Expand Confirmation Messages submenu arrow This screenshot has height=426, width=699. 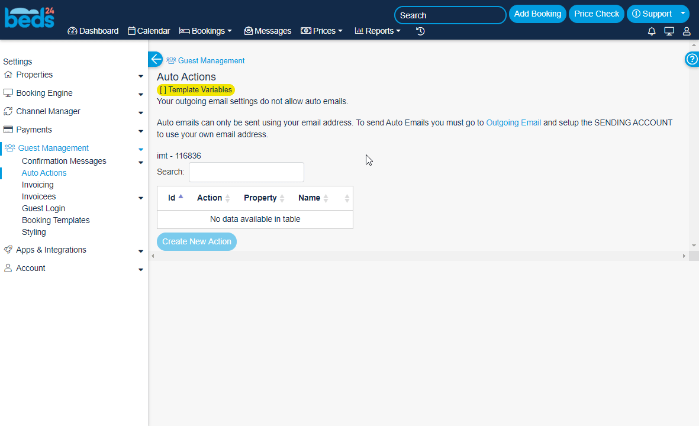tap(141, 163)
